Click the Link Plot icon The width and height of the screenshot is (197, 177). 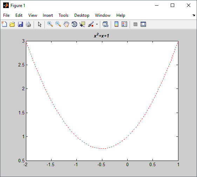coord(105,24)
